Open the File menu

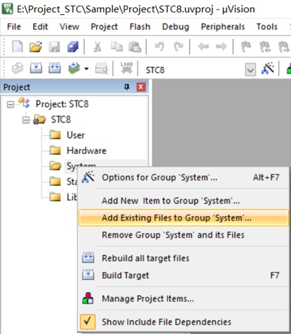[x=14, y=27]
